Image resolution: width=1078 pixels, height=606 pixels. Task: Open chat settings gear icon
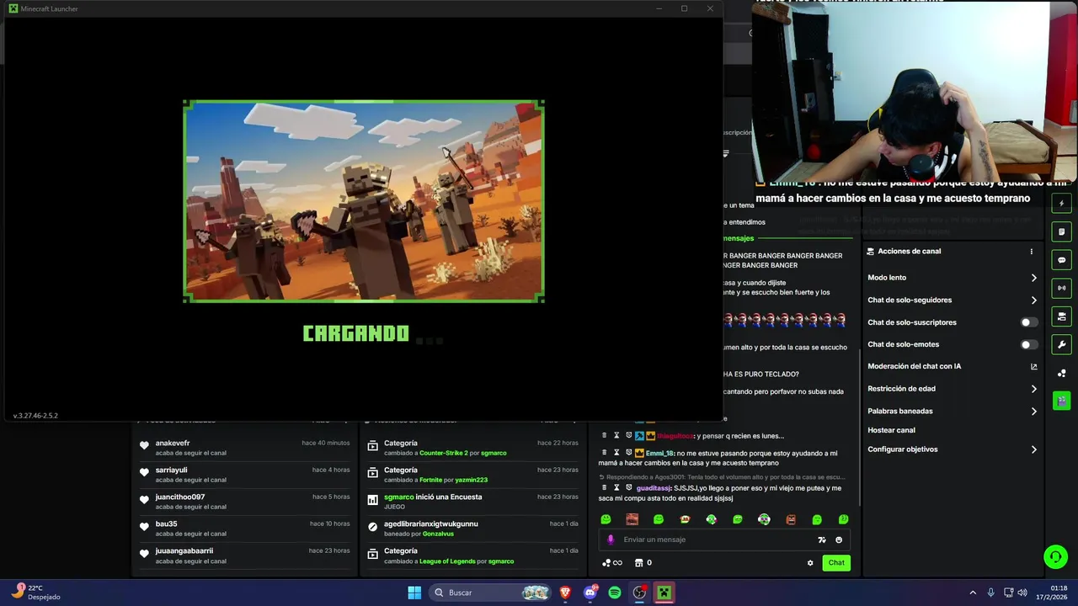pos(810,563)
